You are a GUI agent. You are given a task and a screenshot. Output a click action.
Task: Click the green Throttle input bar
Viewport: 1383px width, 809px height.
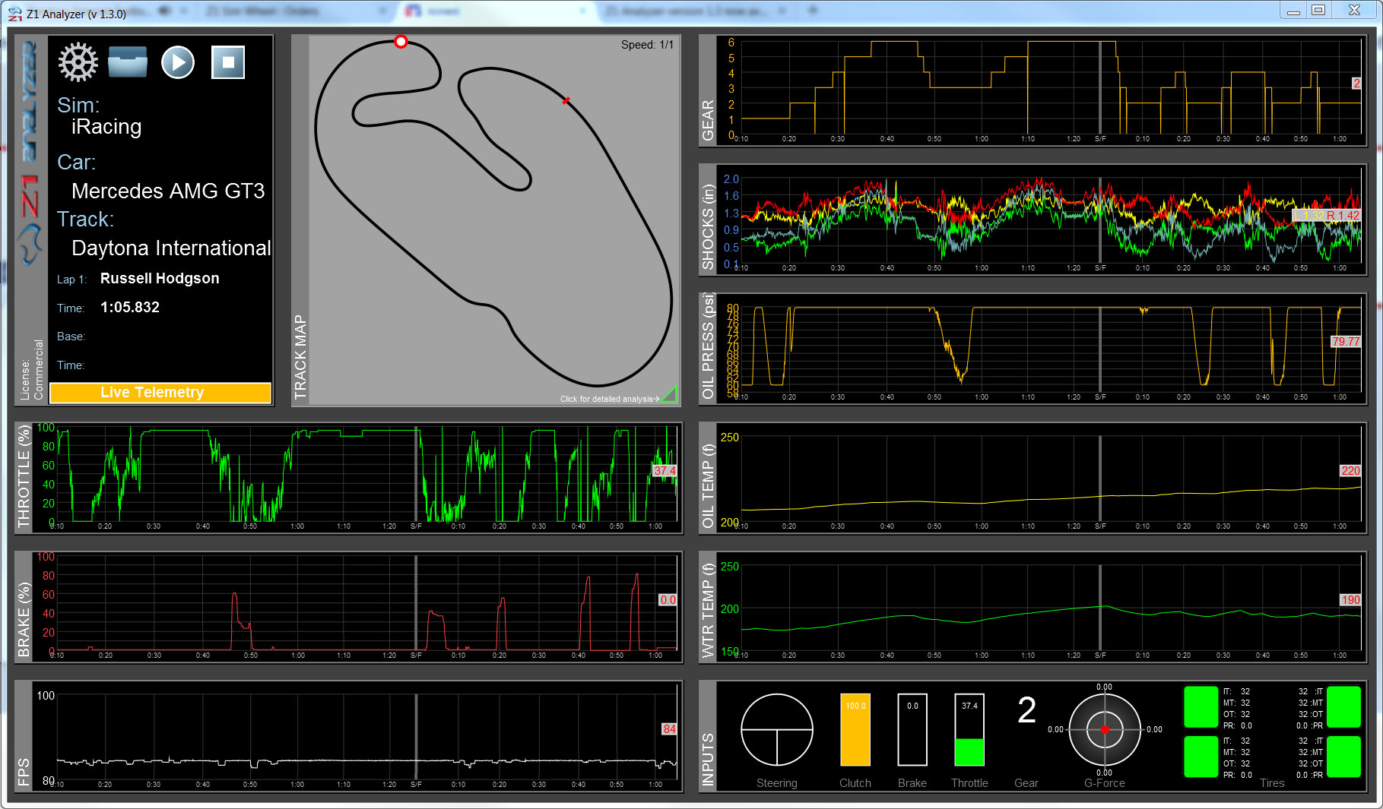(969, 729)
